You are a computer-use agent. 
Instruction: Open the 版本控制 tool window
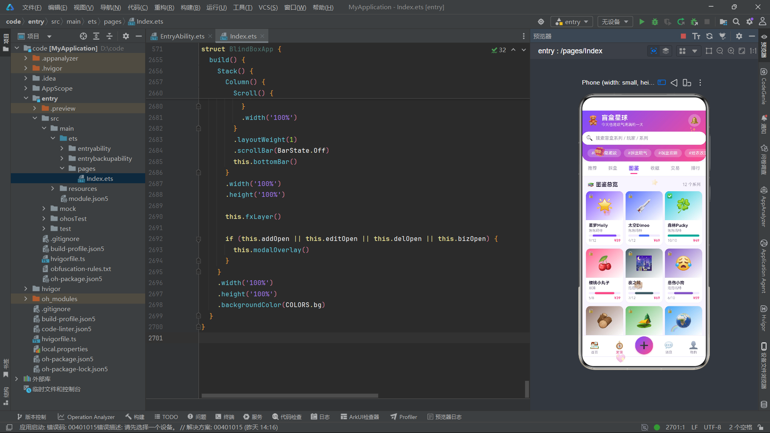31,417
